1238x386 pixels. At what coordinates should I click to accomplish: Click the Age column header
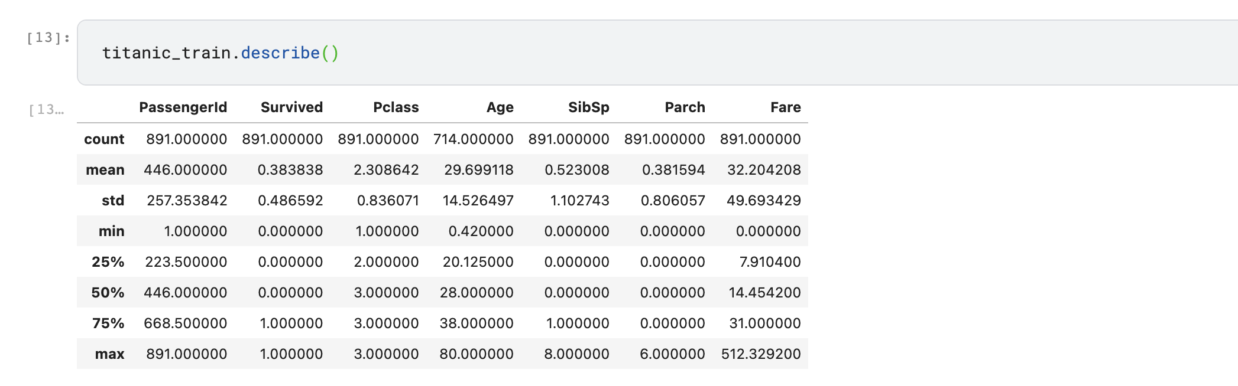click(500, 107)
